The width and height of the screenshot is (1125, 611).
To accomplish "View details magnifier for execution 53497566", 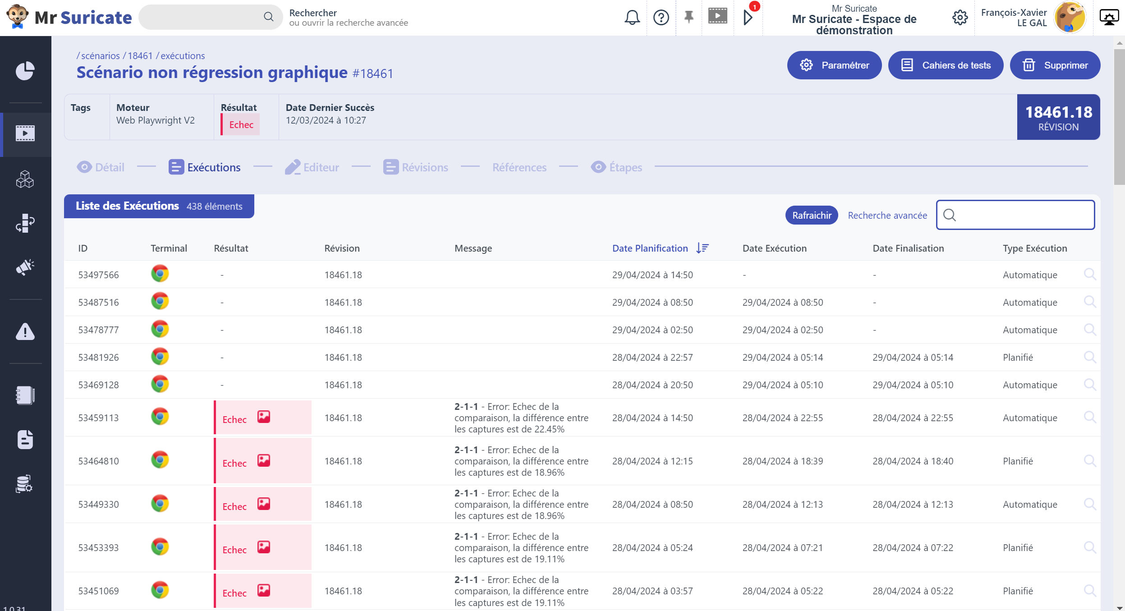I will click(x=1090, y=274).
